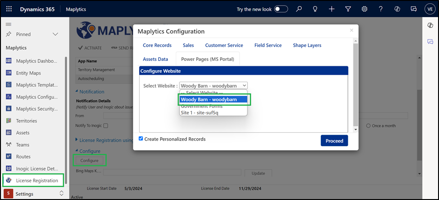Check the Notify To Inogic checkbox

(106, 126)
